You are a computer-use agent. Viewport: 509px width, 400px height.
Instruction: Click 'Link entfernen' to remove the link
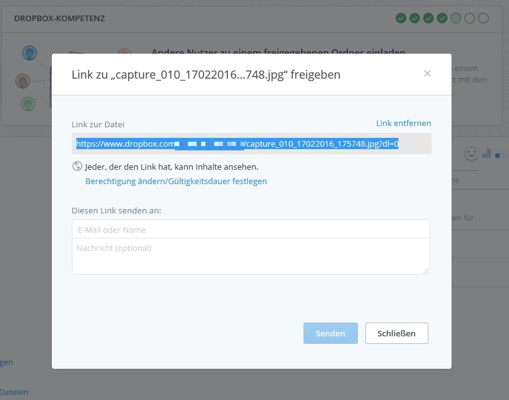coord(403,123)
